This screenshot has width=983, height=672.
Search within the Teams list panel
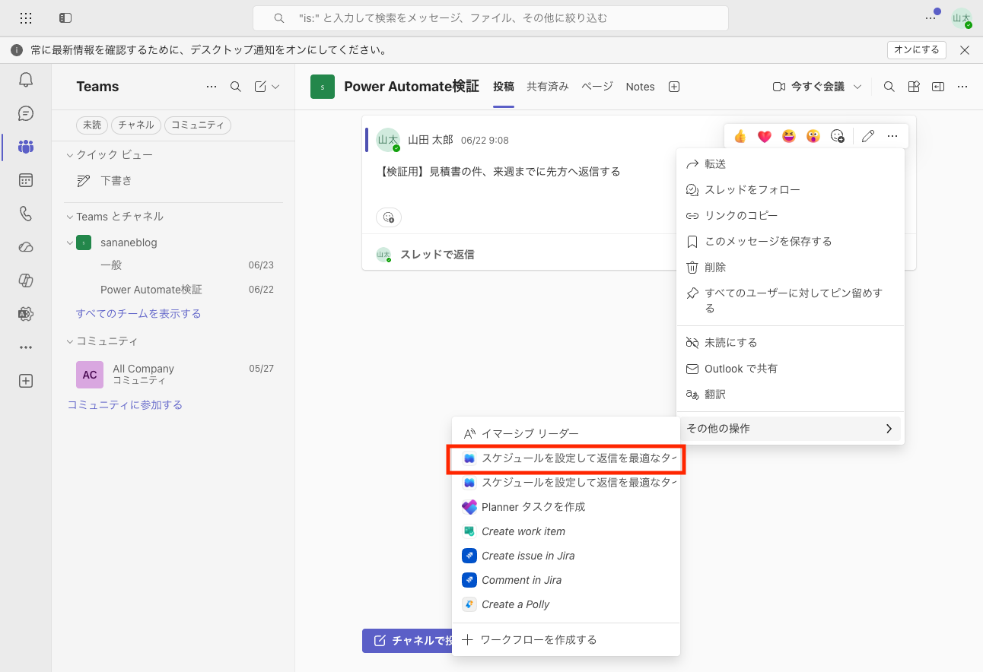(236, 87)
